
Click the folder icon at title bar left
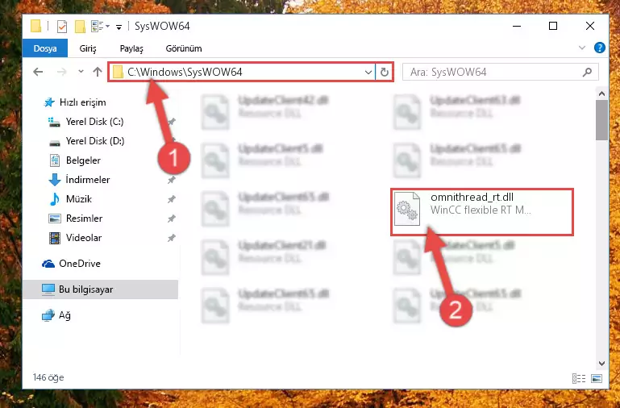click(x=36, y=27)
